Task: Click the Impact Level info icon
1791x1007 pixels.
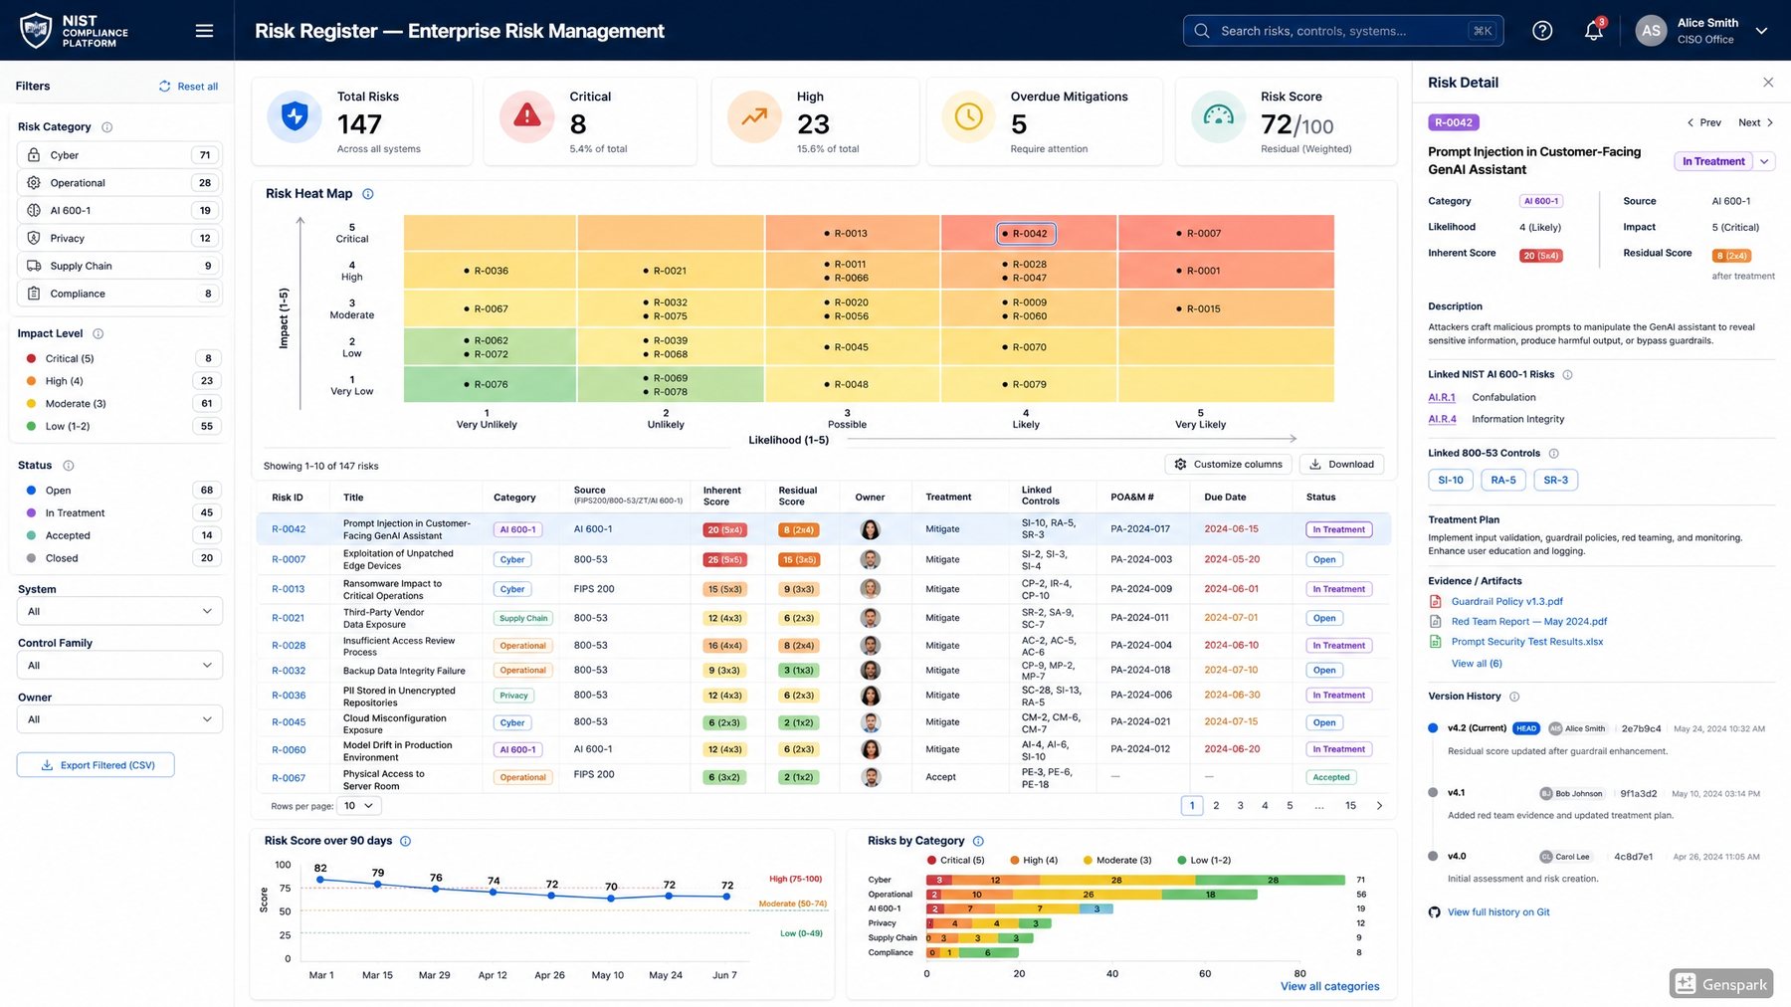Action: pyautogui.click(x=99, y=334)
